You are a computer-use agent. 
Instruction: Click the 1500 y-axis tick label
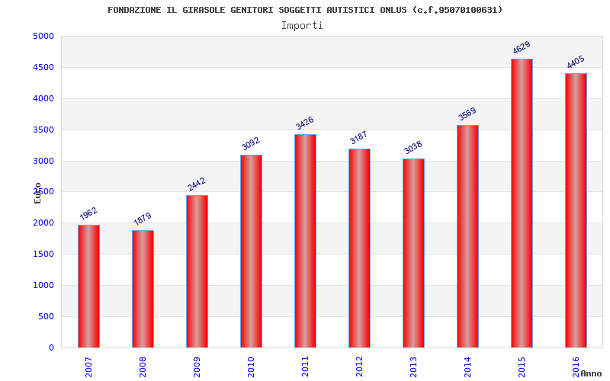point(43,254)
